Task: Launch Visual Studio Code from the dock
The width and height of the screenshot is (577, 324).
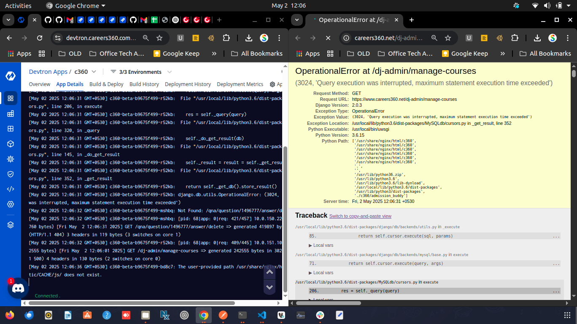Action: click(262, 315)
